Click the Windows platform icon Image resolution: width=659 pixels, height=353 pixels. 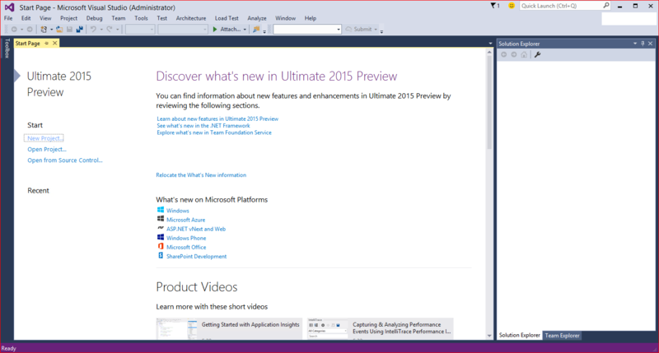point(161,210)
